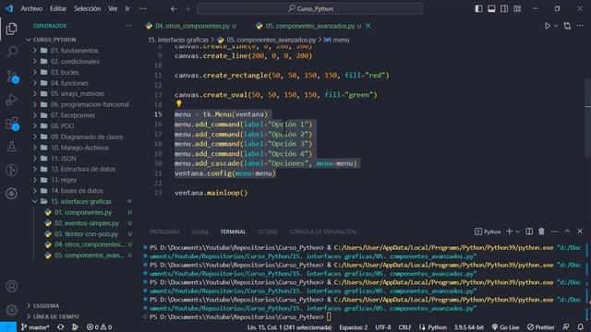Toggle the secondary sidebar layout icon
Viewport: 591px width, 332px height.
point(504,8)
